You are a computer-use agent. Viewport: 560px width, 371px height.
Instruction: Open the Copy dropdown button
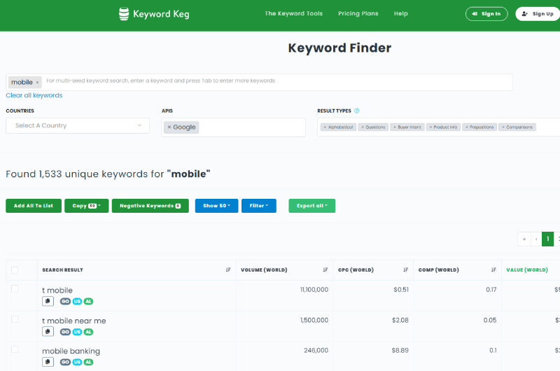point(86,206)
